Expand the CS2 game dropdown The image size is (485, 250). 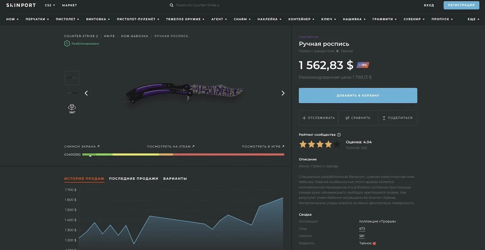coord(50,5)
